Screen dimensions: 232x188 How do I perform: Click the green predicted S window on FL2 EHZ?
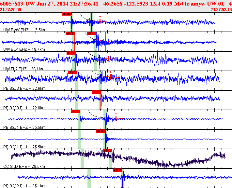(x=96, y=61)
